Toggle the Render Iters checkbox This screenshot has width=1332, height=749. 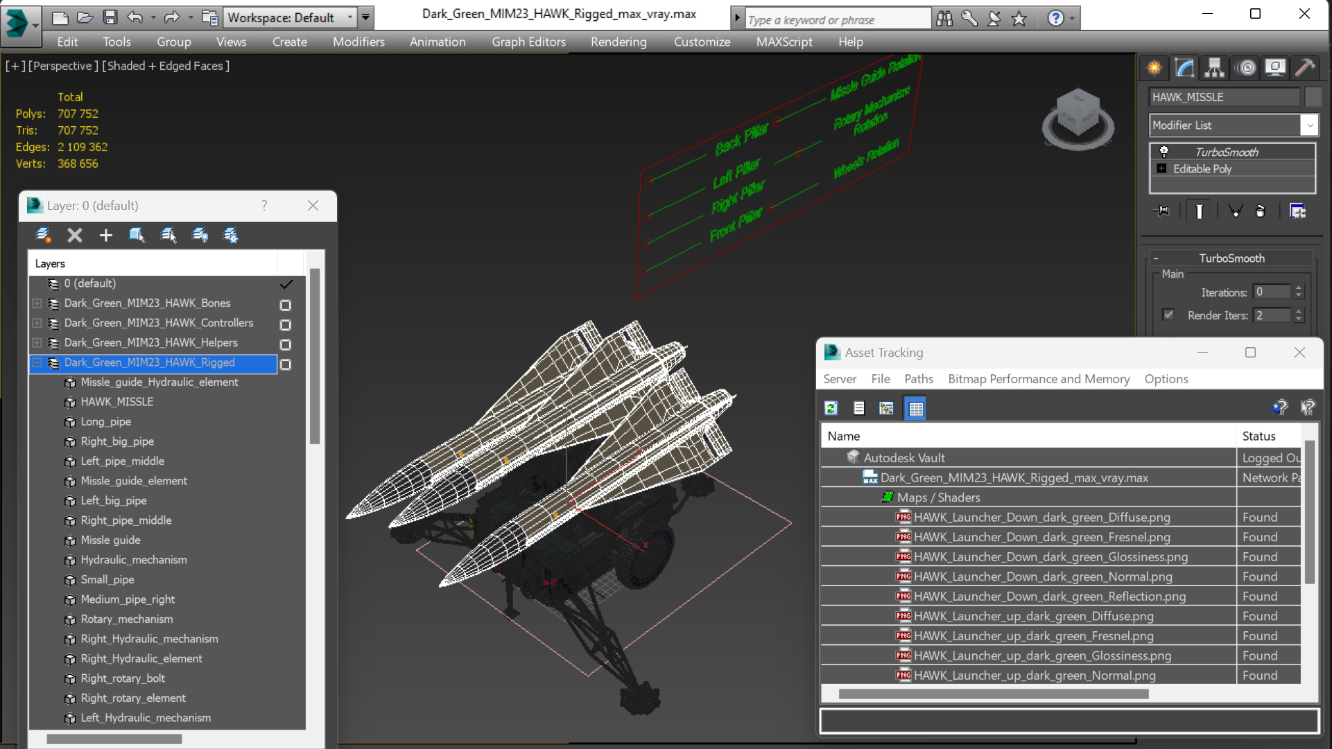[x=1168, y=315]
